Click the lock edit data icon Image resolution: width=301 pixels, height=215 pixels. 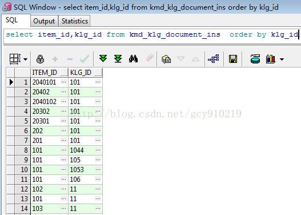pyautogui.click(x=41, y=59)
